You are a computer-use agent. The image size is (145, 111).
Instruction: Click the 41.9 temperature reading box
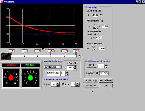25,51
